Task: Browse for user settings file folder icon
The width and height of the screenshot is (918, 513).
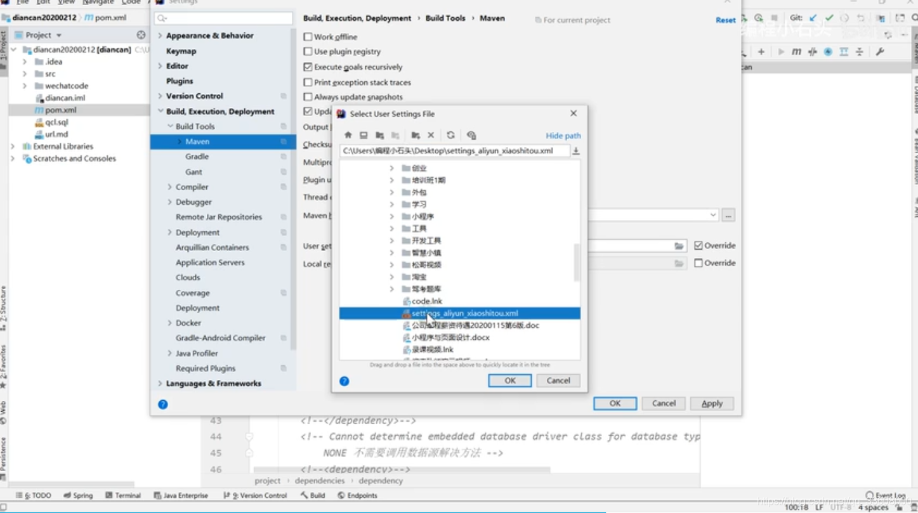Action: coord(679,245)
